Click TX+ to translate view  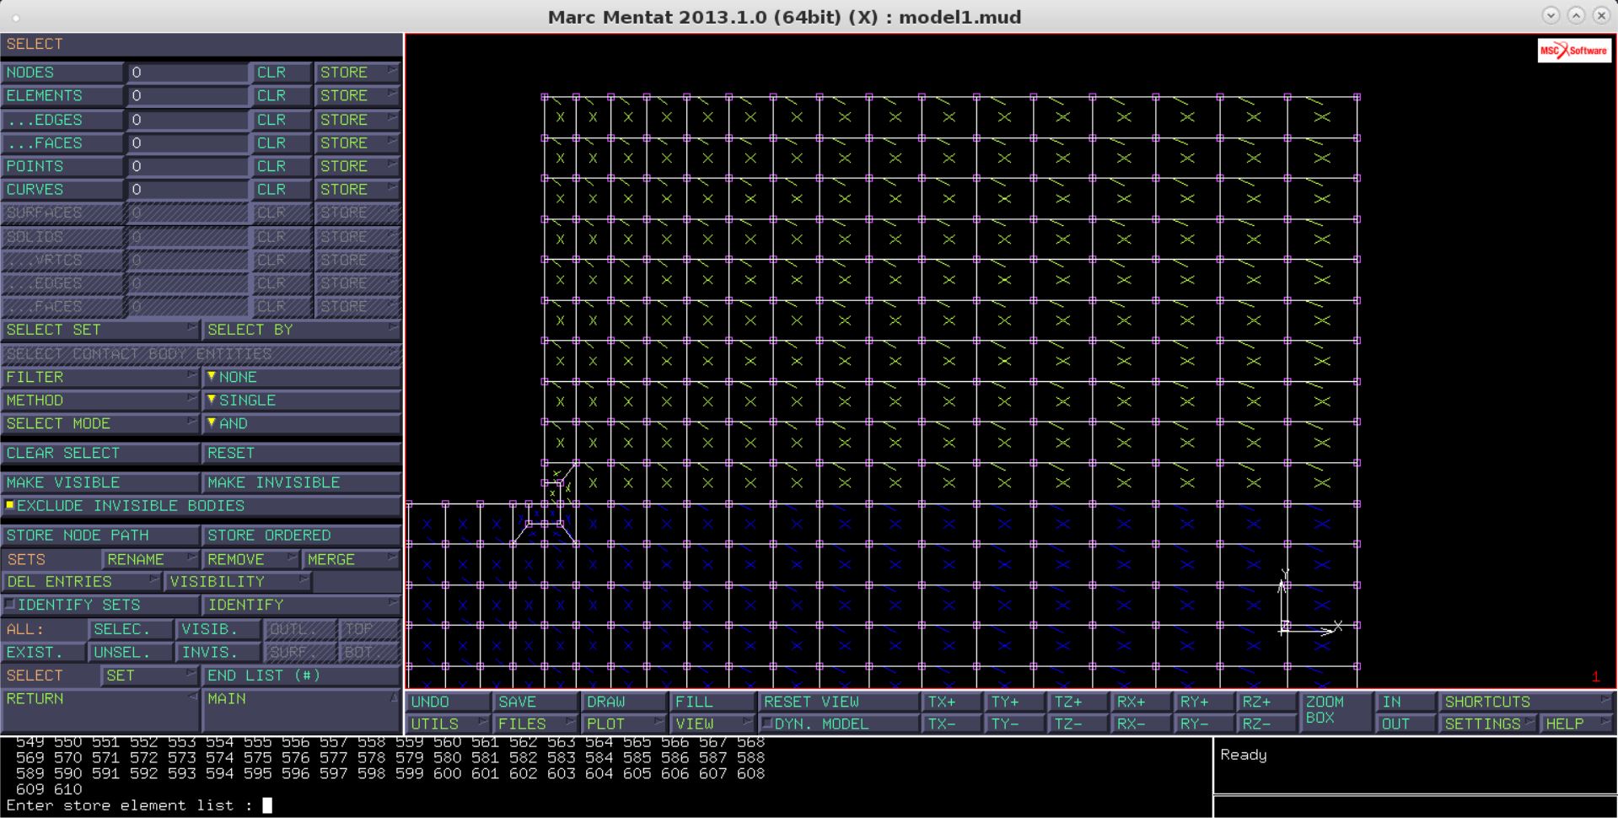[x=952, y=702]
